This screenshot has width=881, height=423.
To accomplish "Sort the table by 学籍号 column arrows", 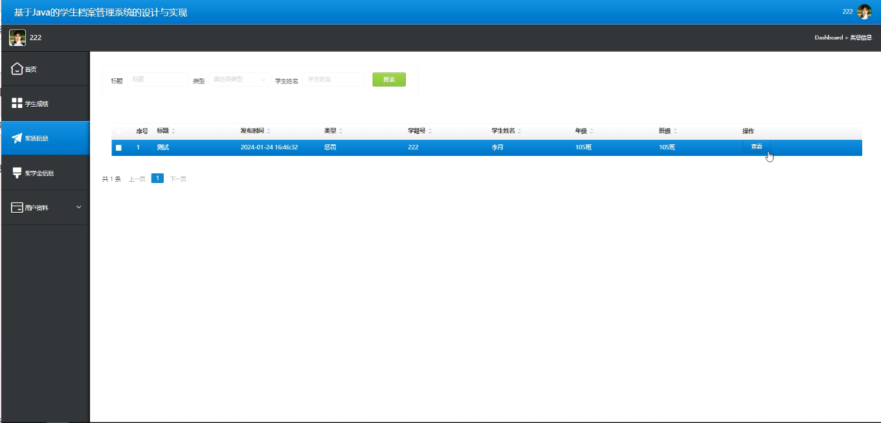I will [430, 131].
